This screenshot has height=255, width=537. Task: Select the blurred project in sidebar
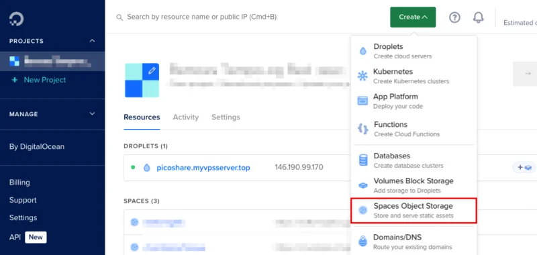coord(52,61)
